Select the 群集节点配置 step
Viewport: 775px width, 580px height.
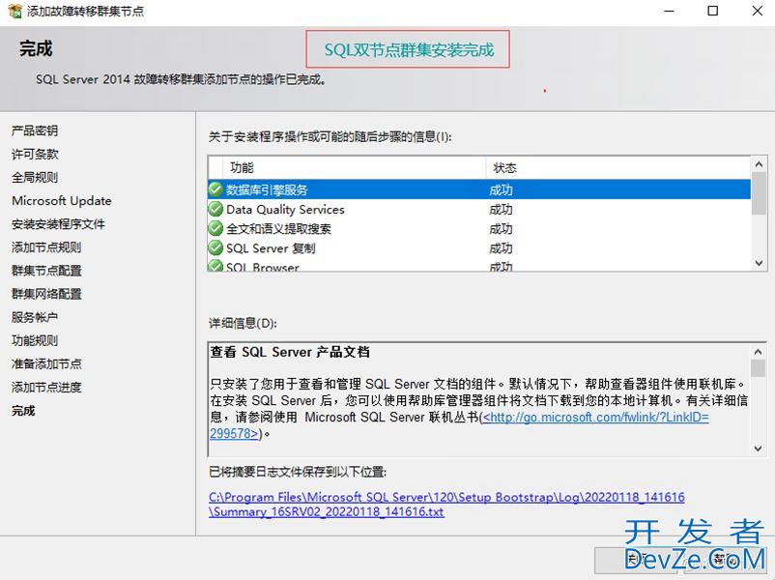pyautogui.click(x=46, y=271)
